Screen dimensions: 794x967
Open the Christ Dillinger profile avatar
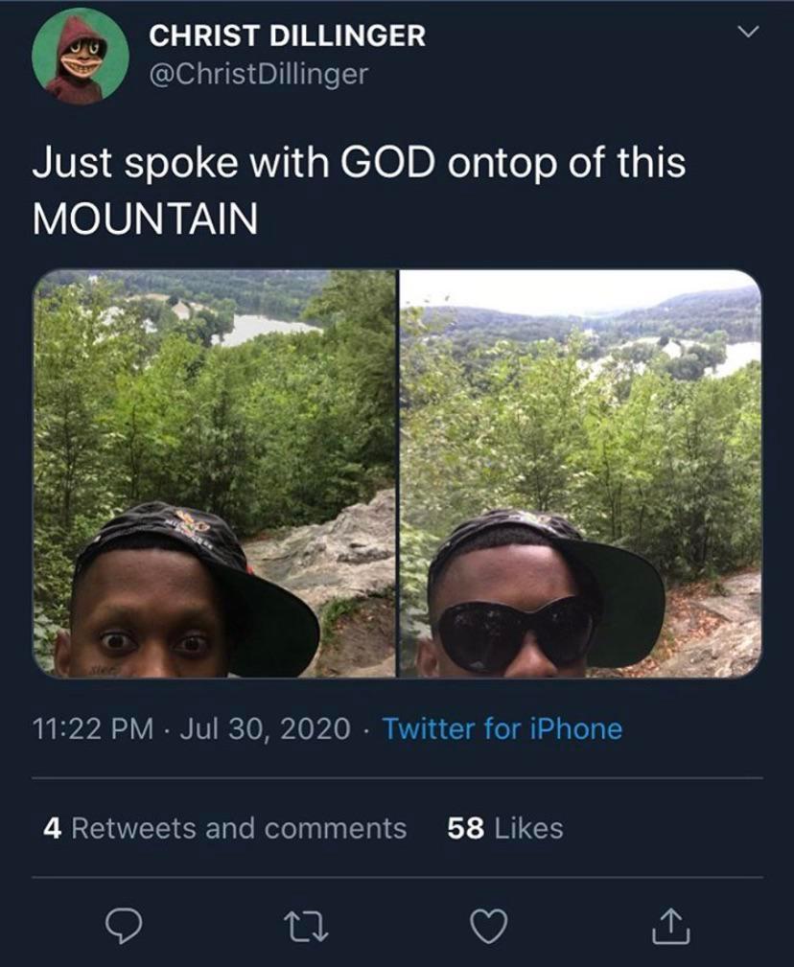tap(80, 56)
